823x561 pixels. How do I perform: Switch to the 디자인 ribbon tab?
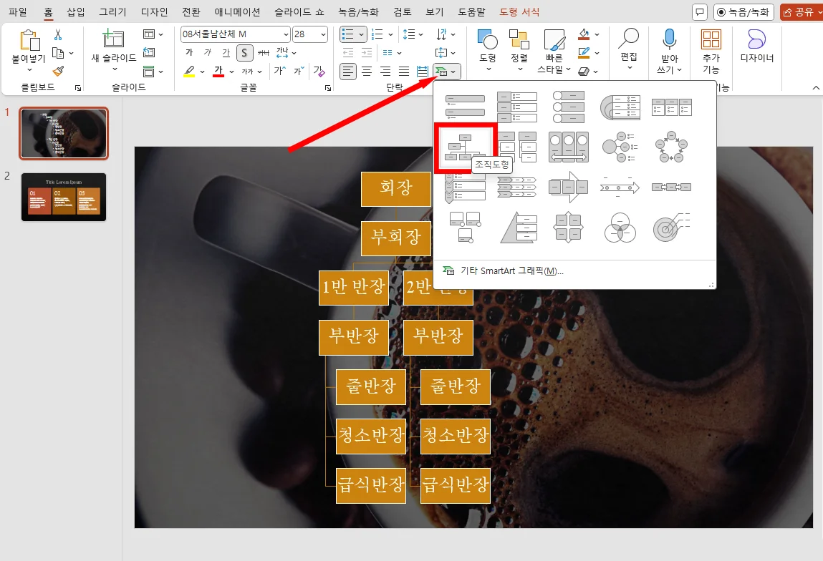tap(154, 11)
